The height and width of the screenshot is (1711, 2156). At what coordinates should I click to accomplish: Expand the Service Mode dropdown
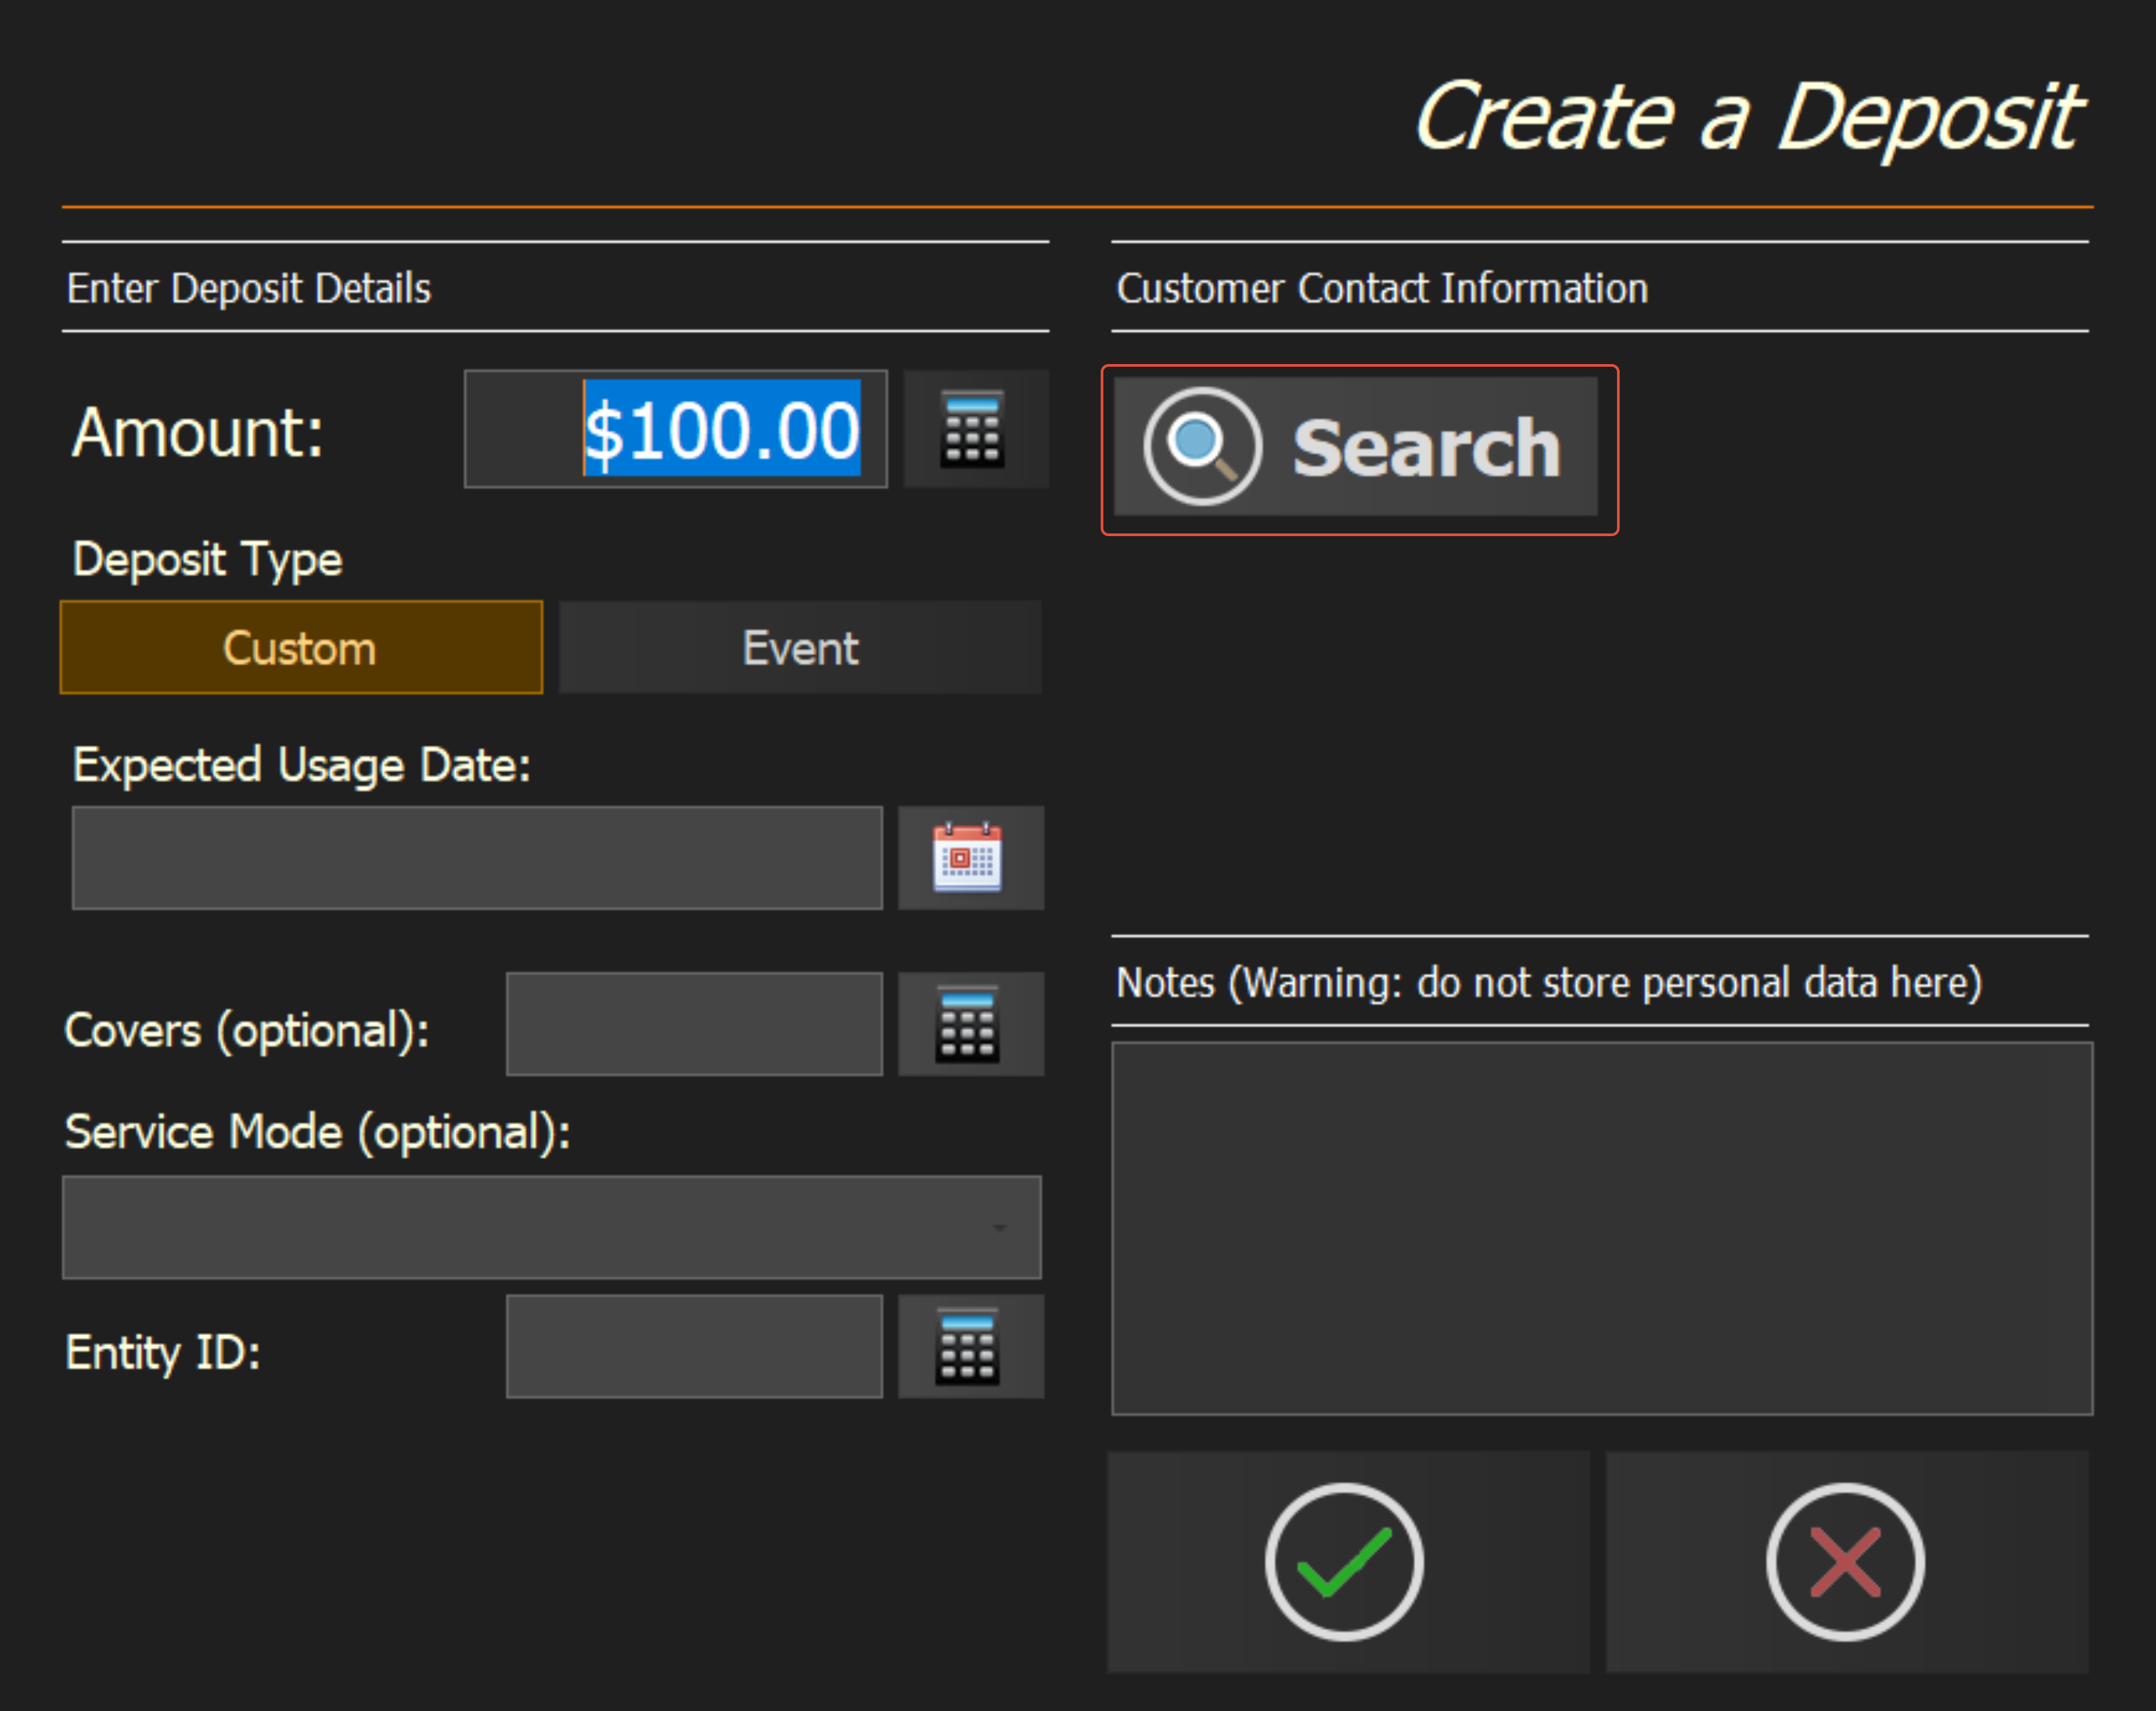(x=550, y=1228)
